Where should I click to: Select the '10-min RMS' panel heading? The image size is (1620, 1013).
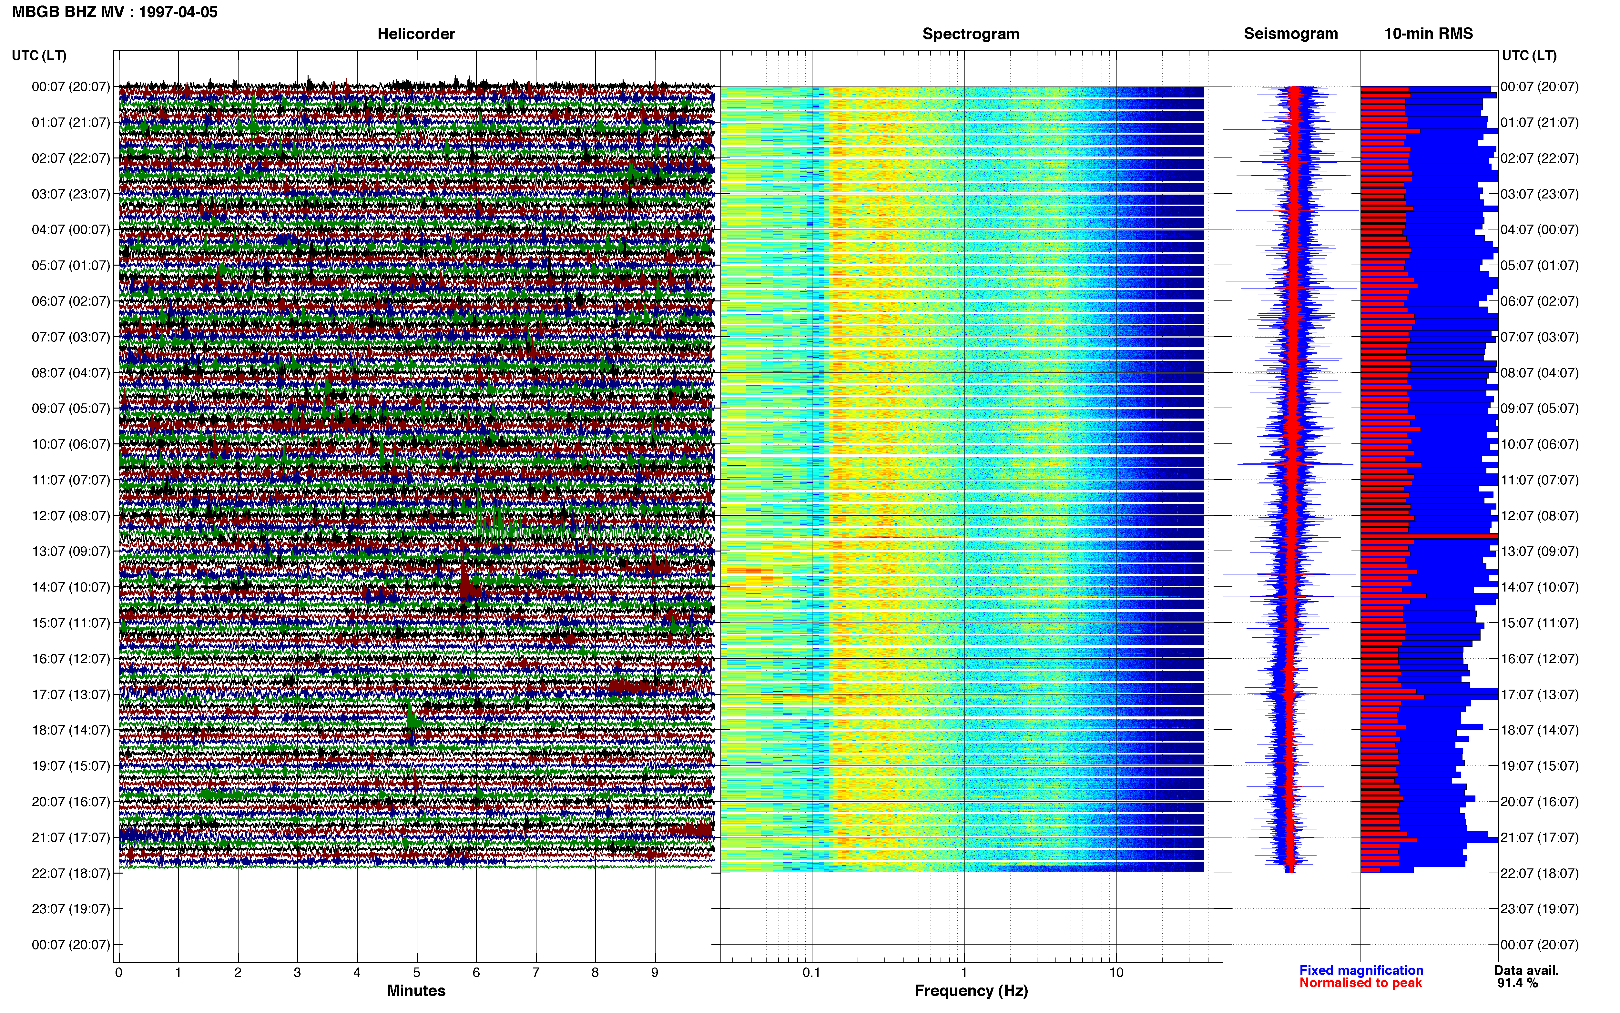click(1428, 34)
